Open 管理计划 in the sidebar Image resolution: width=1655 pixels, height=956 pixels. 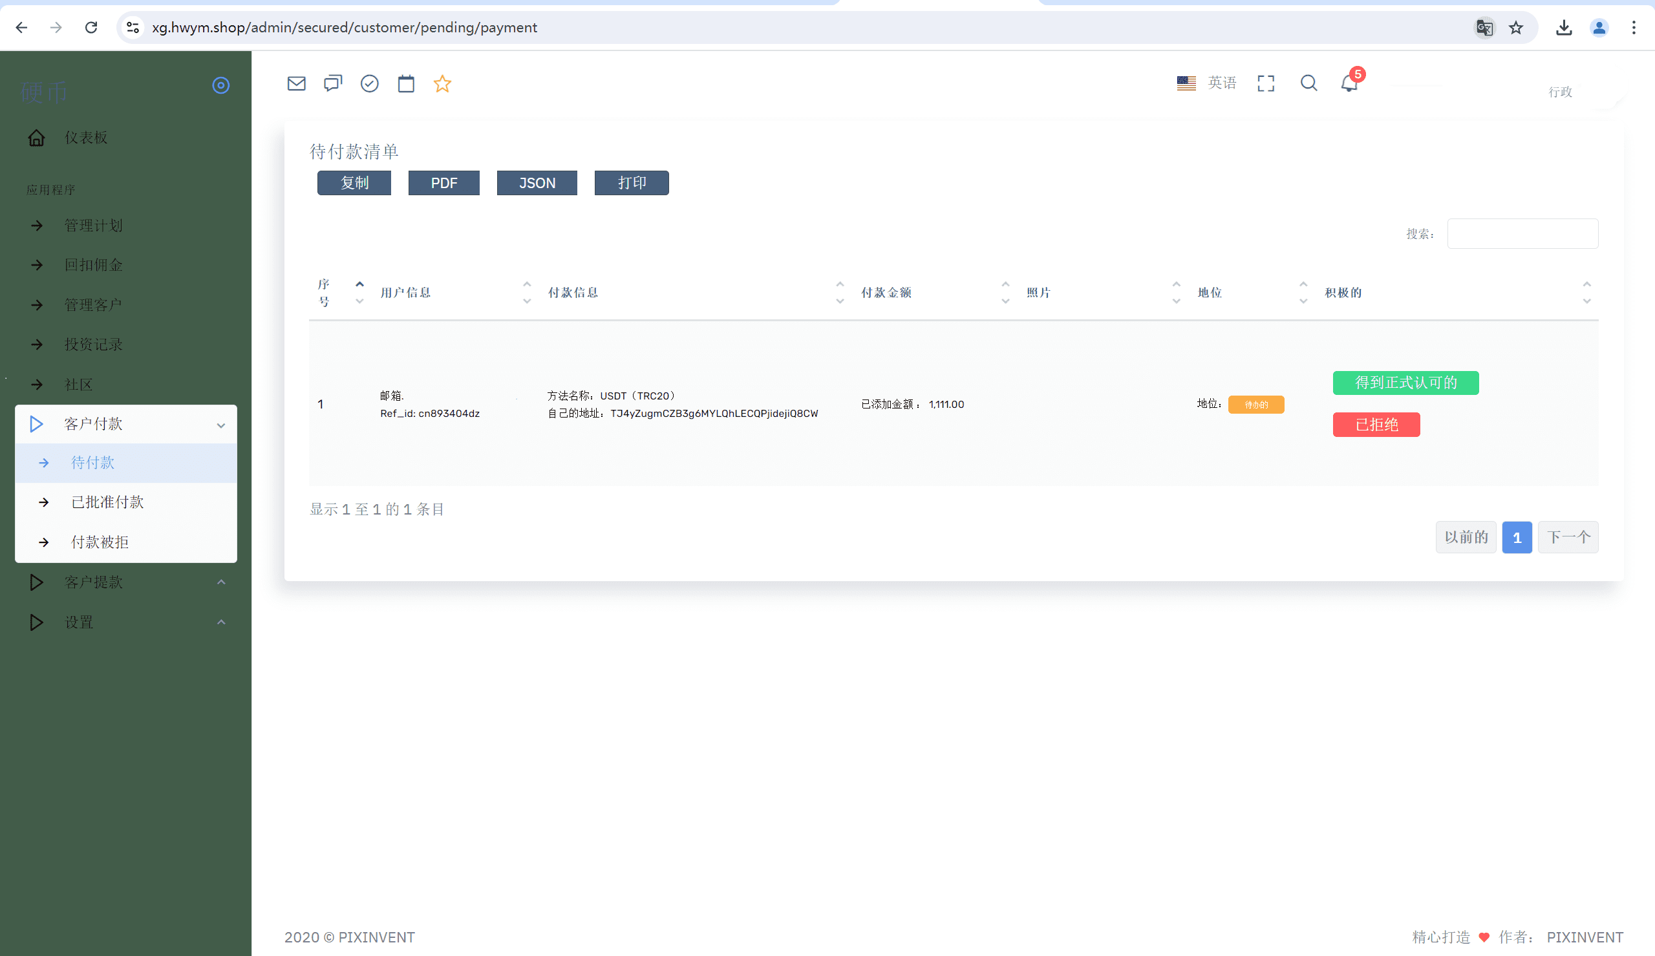pyautogui.click(x=93, y=226)
